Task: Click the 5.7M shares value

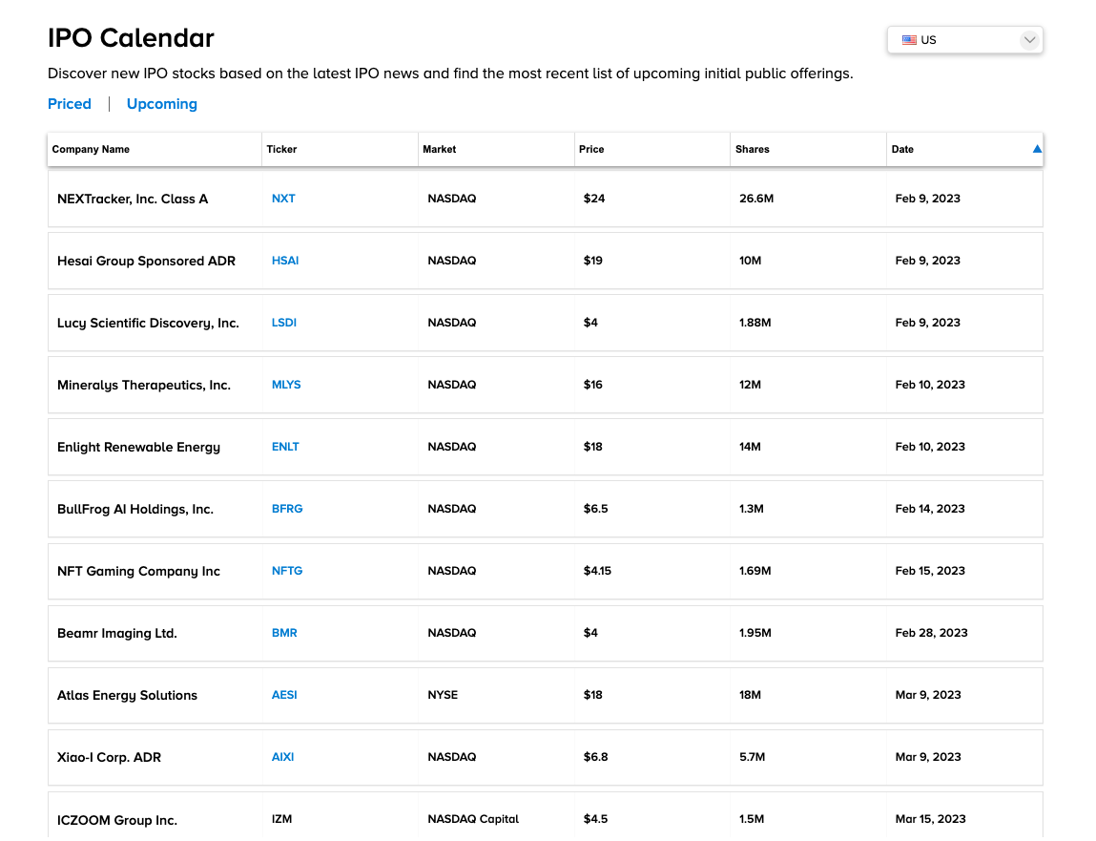Action: pyautogui.click(x=752, y=757)
